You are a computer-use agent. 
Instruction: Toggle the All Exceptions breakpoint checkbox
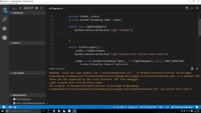click(14, 99)
